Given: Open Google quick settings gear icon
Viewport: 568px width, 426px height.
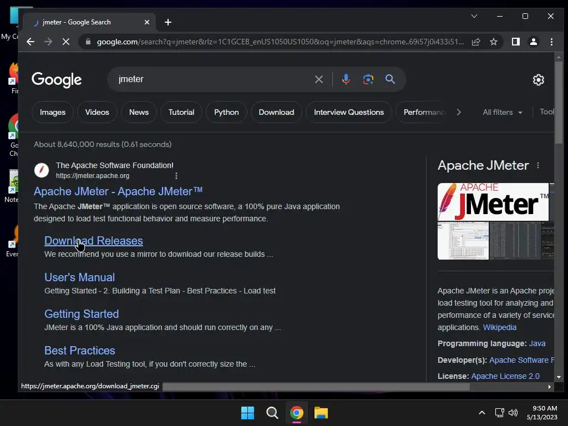Looking at the screenshot, I should 538,80.
